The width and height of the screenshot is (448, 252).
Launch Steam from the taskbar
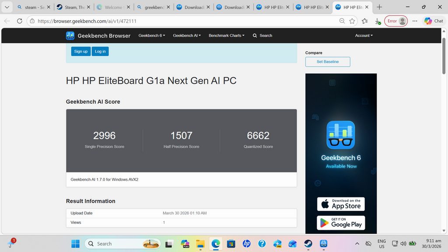pyautogui.click(x=308, y=244)
